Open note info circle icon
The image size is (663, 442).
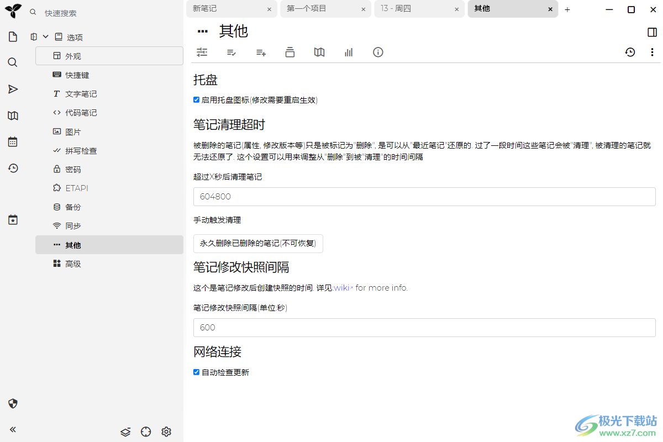pyautogui.click(x=378, y=52)
